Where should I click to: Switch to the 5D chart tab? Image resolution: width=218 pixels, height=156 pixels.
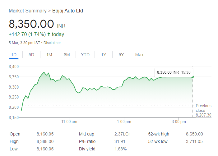pyautogui.click(x=31, y=55)
